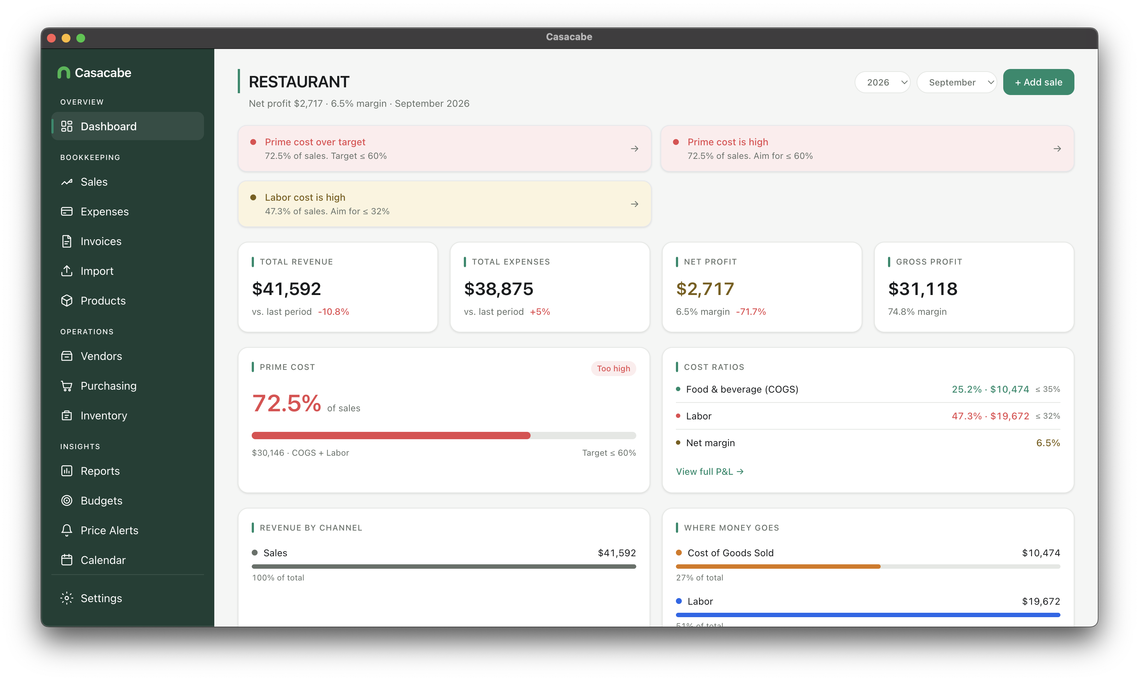1139x681 pixels.
Task: Open Dashboard via its grid icon
Action: [66, 126]
